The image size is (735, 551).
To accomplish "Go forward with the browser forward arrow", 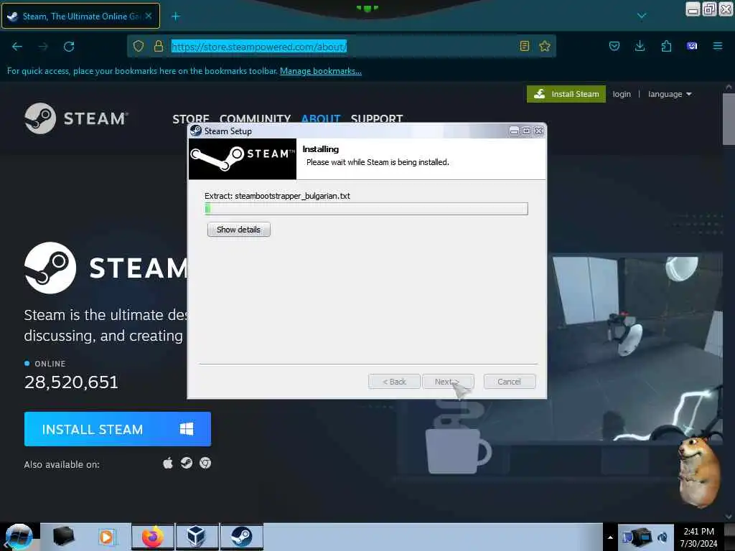I will pos(43,47).
